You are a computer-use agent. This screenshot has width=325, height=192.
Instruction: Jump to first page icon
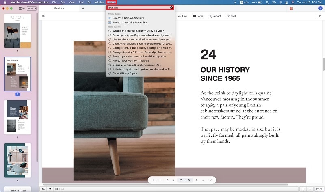(167, 180)
